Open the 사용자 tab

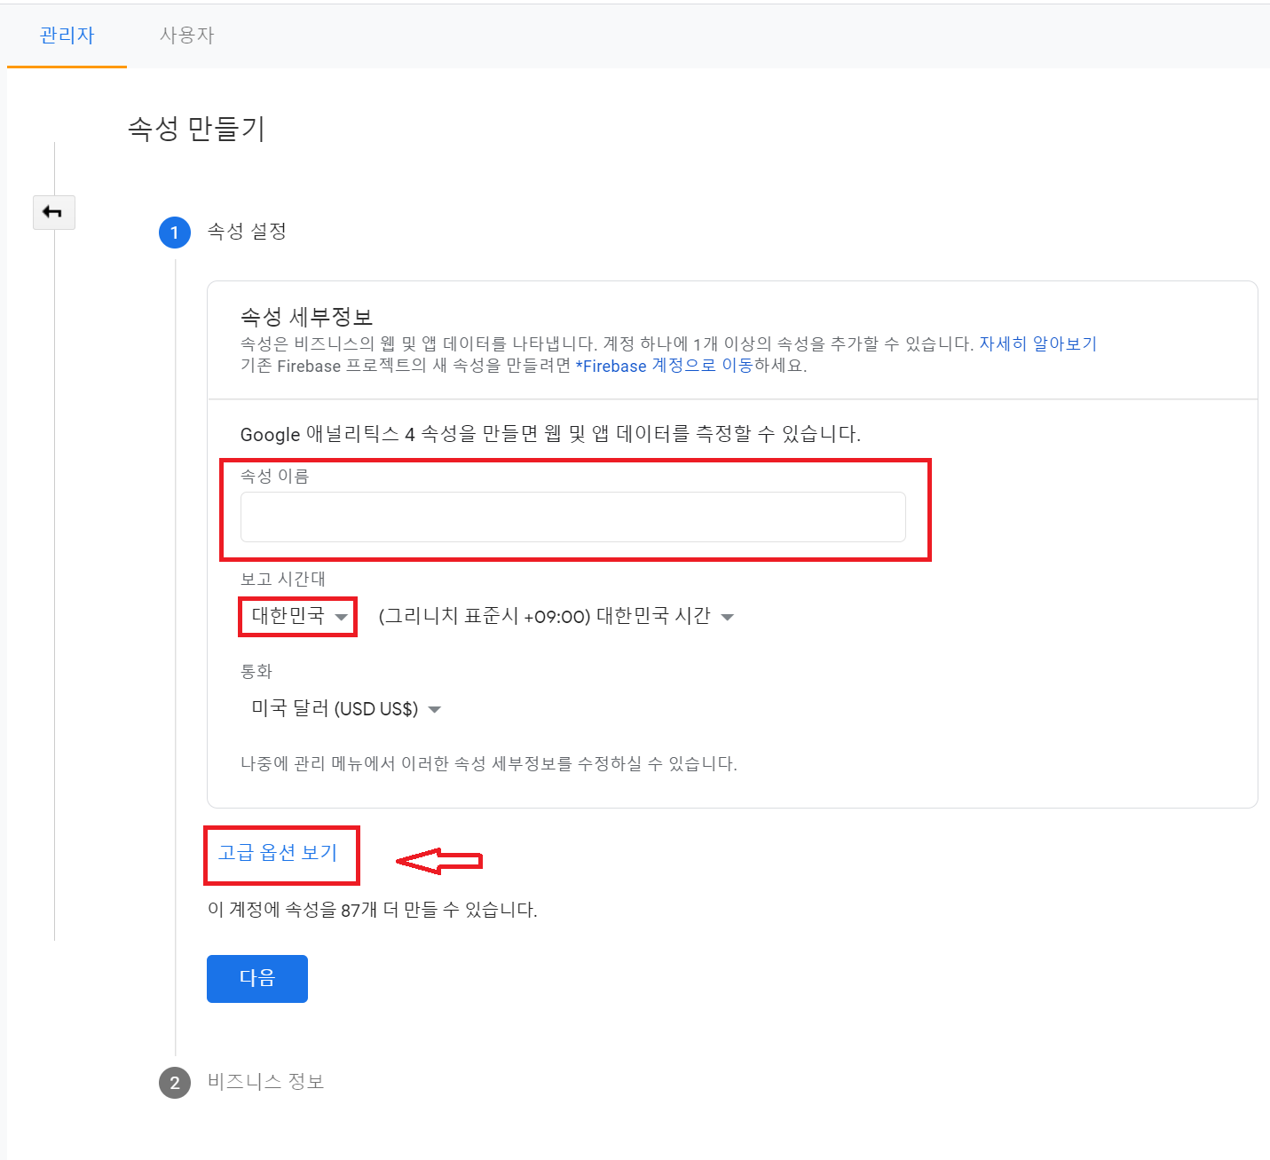[186, 36]
